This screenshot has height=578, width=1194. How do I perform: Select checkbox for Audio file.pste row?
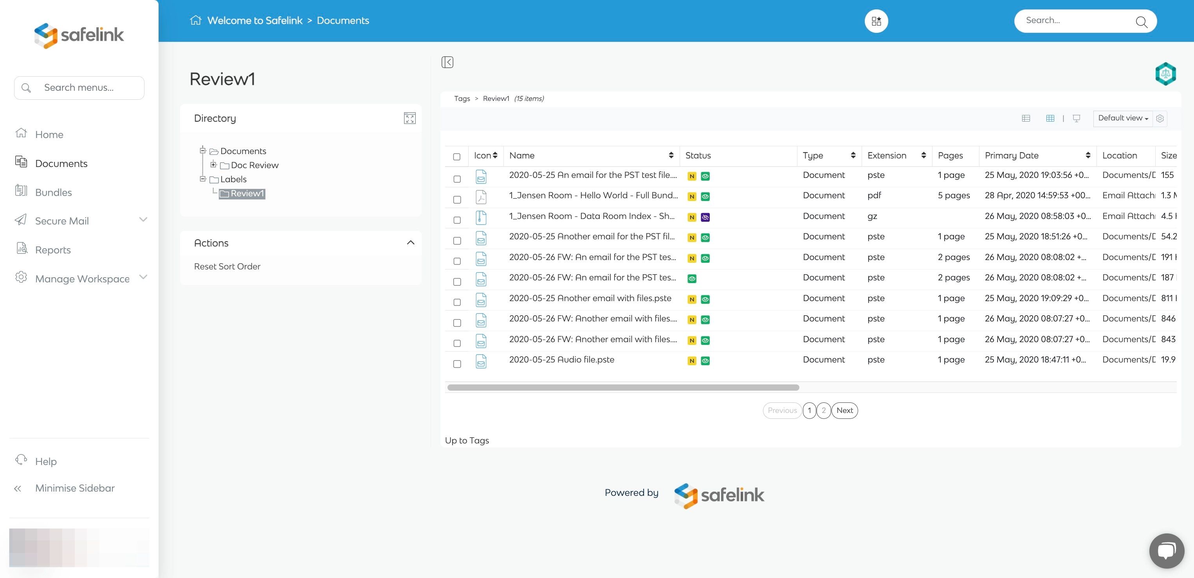coord(457,364)
